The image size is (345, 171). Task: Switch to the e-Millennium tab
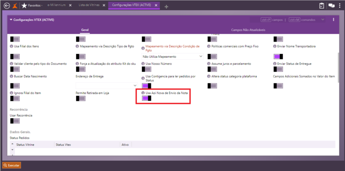point(57,5)
